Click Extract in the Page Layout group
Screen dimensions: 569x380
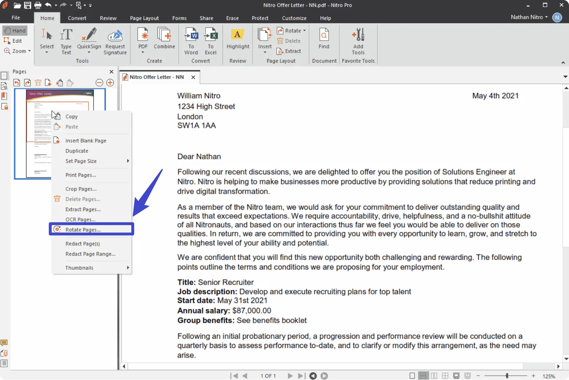[289, 51]
